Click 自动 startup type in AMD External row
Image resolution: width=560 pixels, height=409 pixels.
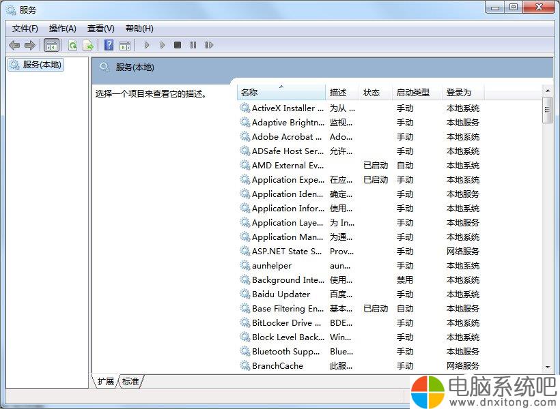pos(405,166)
